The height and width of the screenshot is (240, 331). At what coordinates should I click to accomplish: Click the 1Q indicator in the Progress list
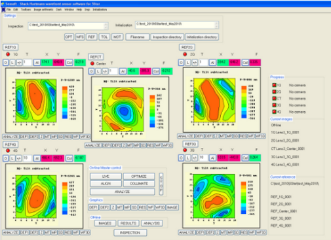coord(274,85)
